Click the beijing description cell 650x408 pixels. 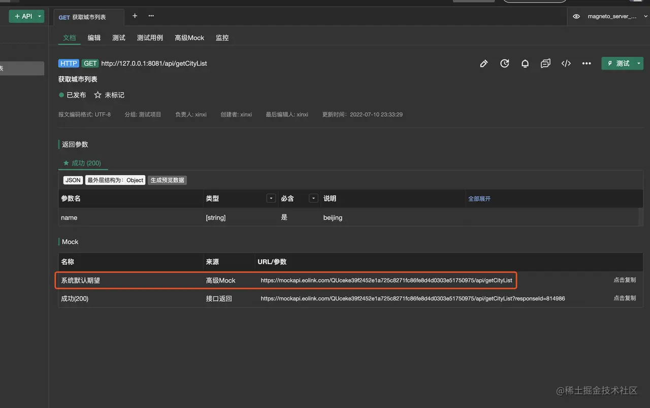tap(333, 217)
